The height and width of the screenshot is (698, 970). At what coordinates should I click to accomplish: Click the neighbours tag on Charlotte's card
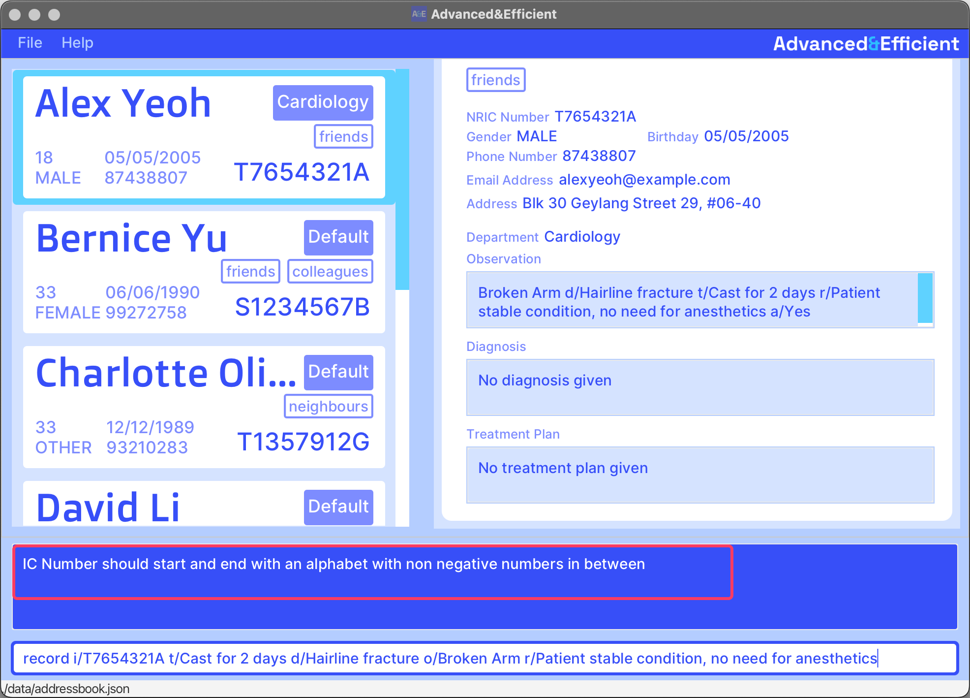tap(328, 407)
